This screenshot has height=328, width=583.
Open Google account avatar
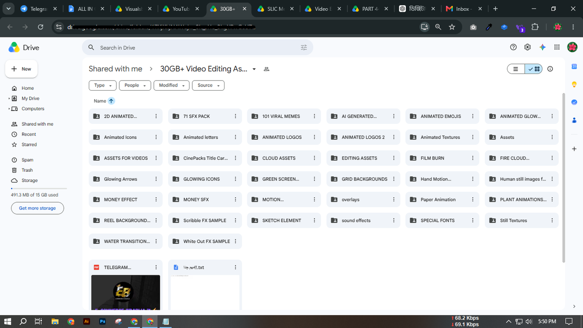[572, 47]
